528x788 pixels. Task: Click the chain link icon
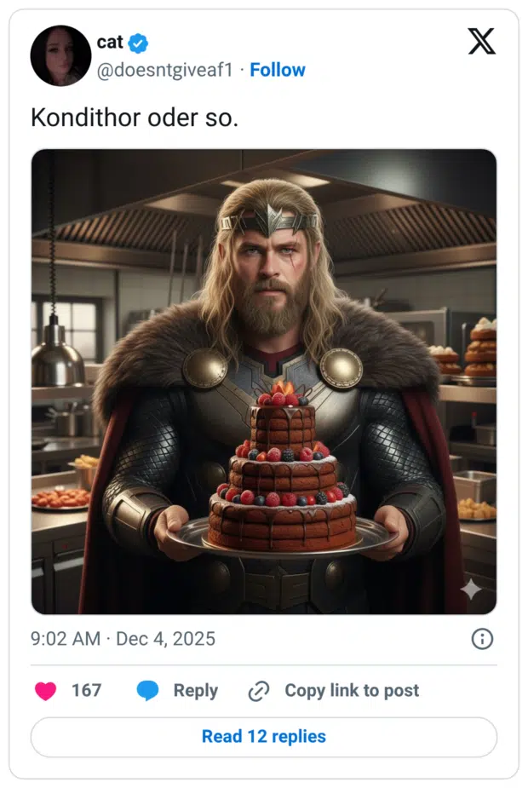(258, 692)
